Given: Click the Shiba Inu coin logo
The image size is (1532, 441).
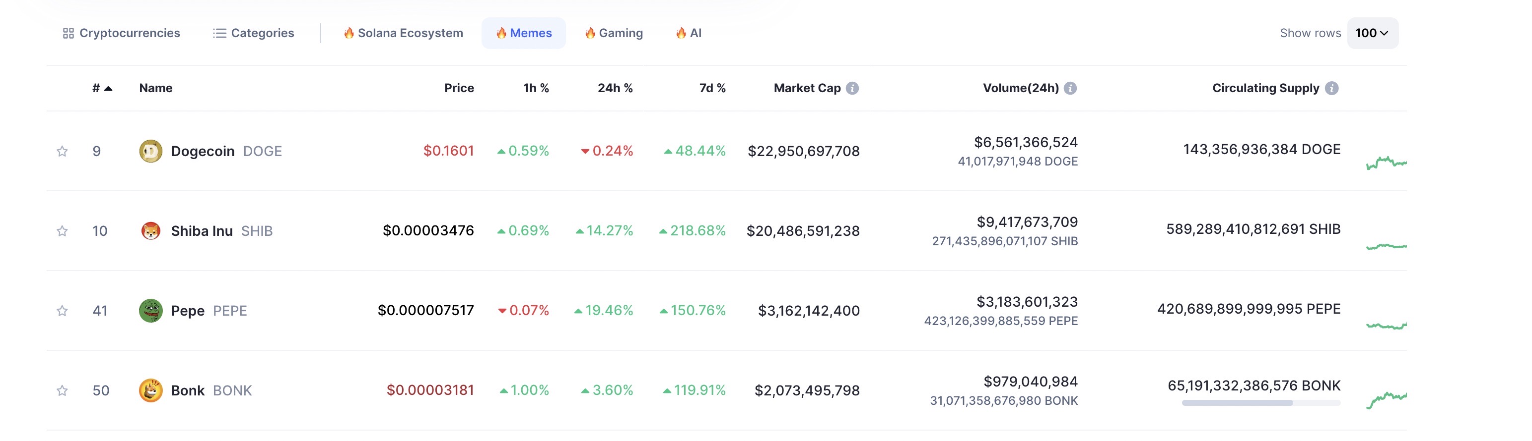Looking at the screenshot, I should (150, 230).
